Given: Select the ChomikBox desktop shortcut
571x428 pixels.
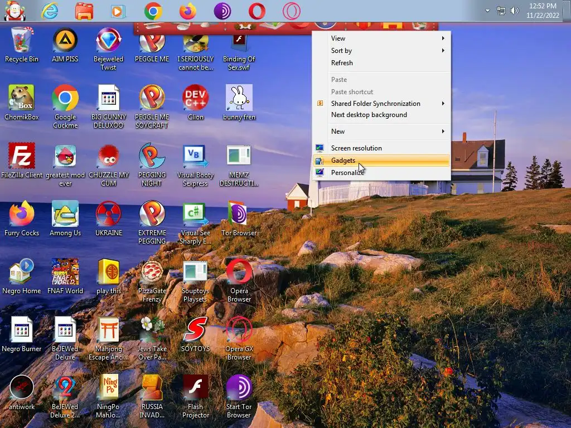Looking at the screenshot, I should pos(22,103).
